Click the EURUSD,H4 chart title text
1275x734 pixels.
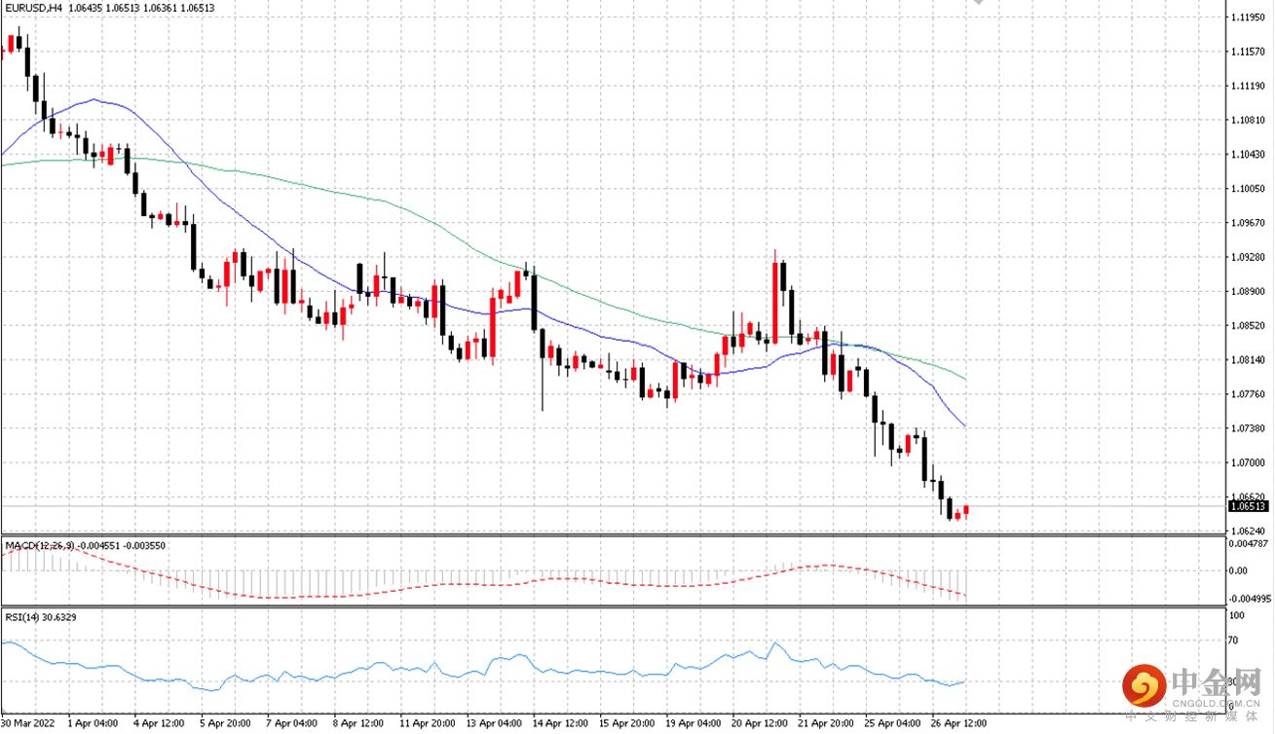point(32,8)
